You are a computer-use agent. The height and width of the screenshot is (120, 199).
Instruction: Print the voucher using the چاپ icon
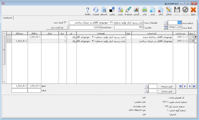(145, 11)
